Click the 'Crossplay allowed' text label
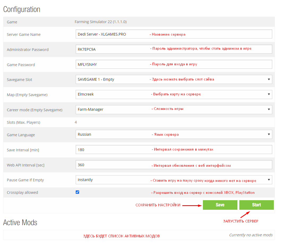 [x=22, y=192]
